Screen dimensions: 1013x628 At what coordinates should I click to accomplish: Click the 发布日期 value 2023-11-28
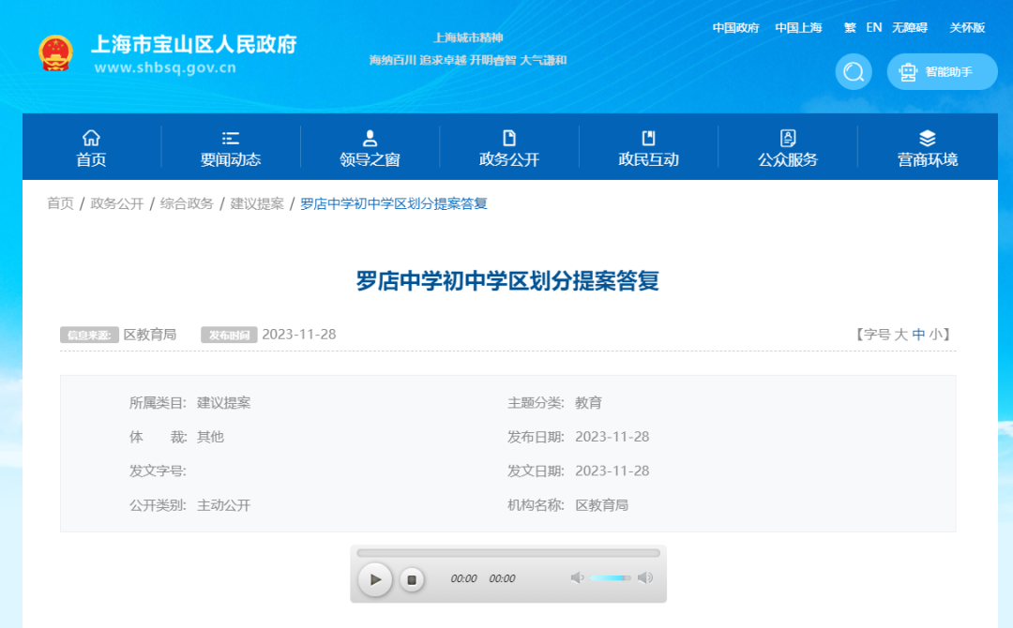[x=612, y=437]
